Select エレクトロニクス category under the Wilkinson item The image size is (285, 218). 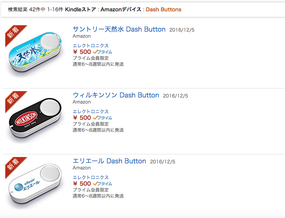(x=90, y=111)
